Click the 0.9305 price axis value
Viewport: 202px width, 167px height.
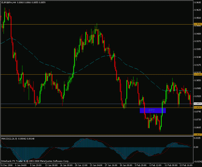point(197,49)
